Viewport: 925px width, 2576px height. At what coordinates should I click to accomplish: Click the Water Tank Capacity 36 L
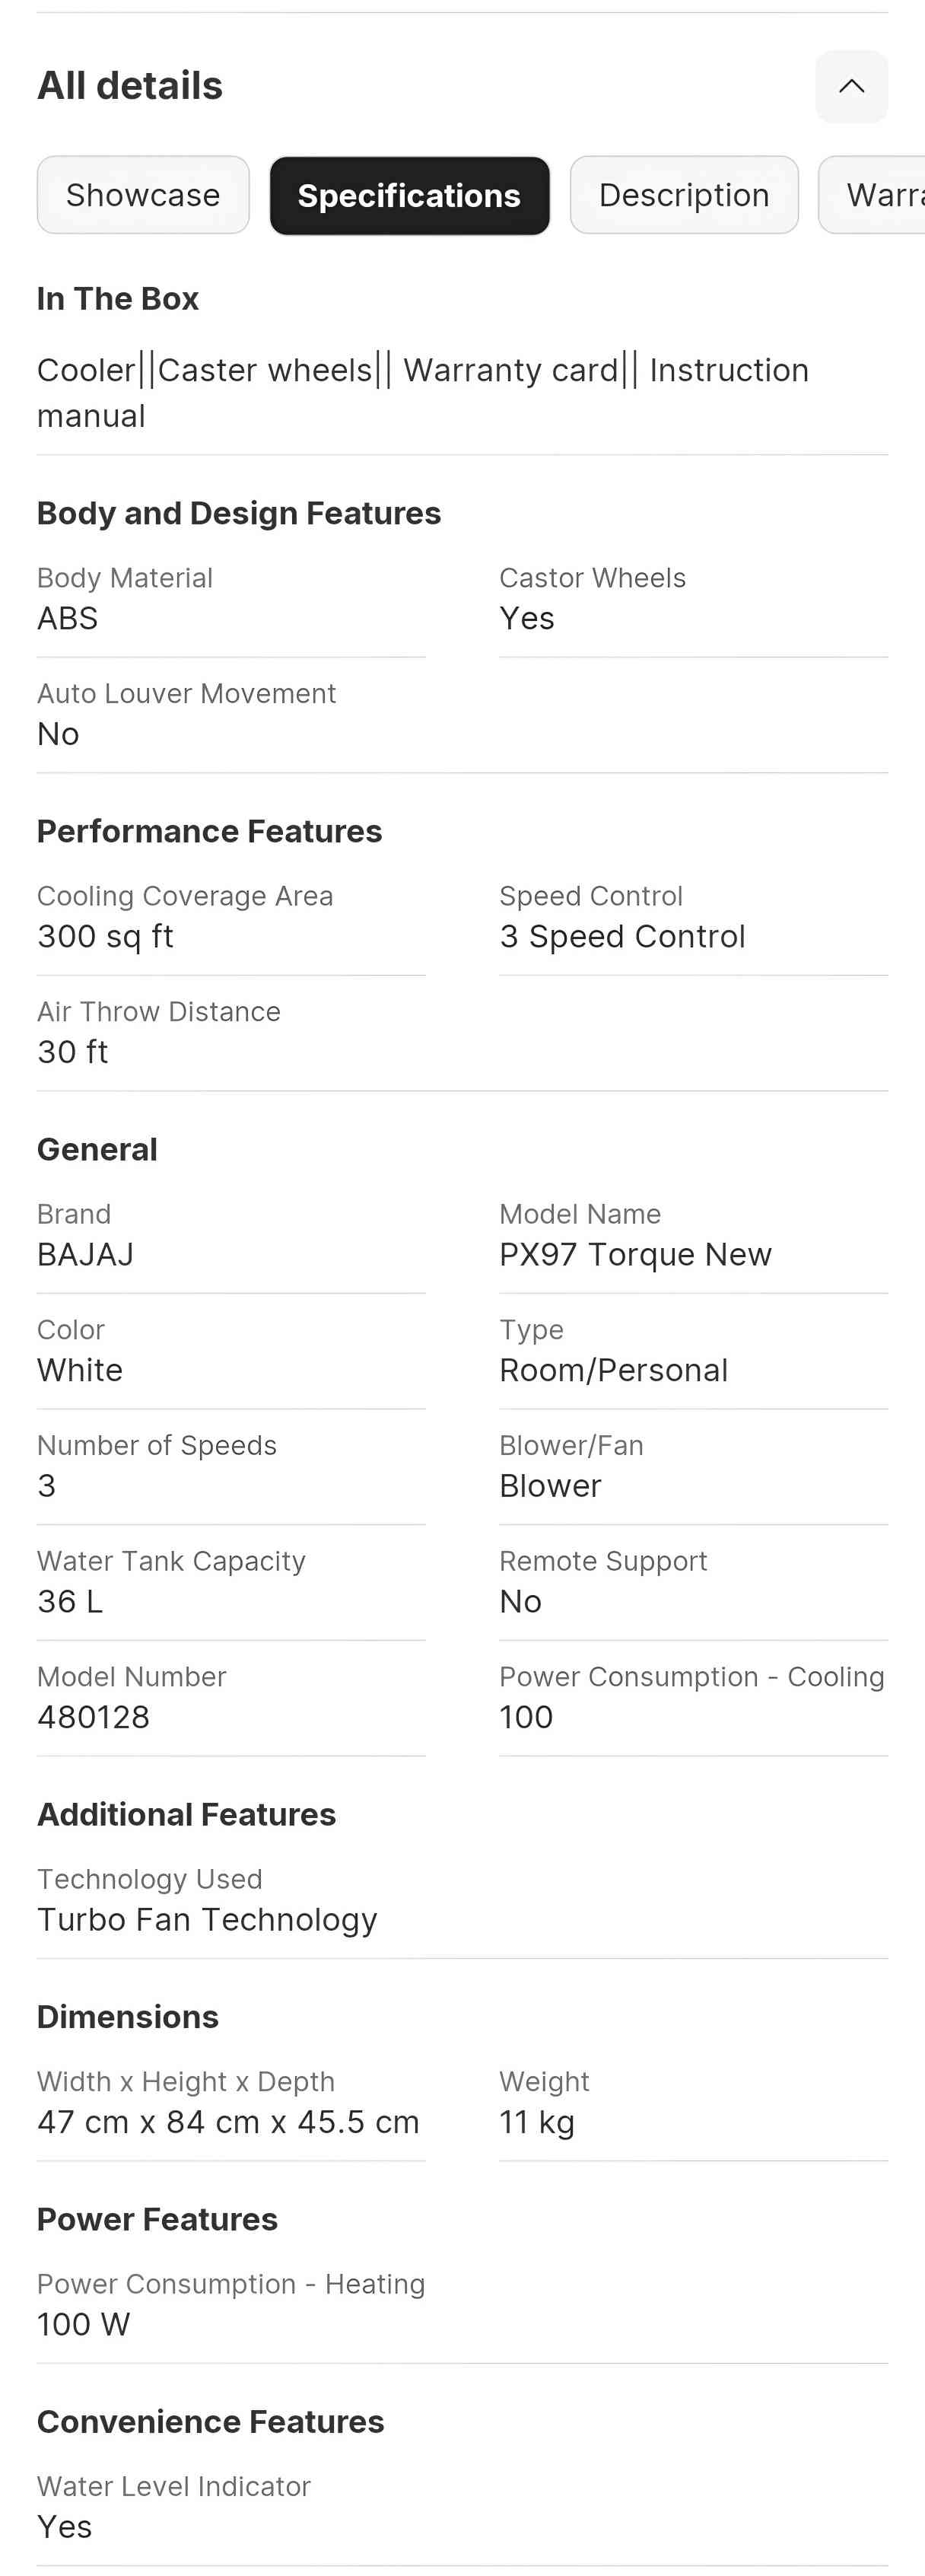coord(231,1581)
